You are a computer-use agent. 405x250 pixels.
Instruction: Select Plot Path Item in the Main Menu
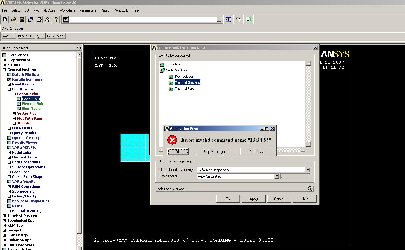[30, 118]
